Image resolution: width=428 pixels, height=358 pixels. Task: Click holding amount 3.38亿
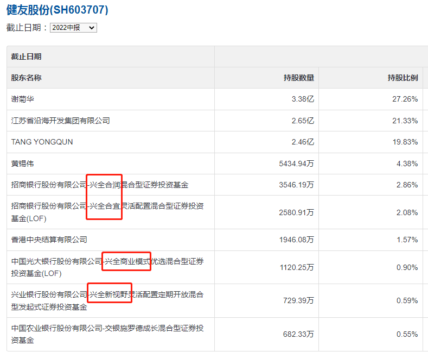[303, 99]
